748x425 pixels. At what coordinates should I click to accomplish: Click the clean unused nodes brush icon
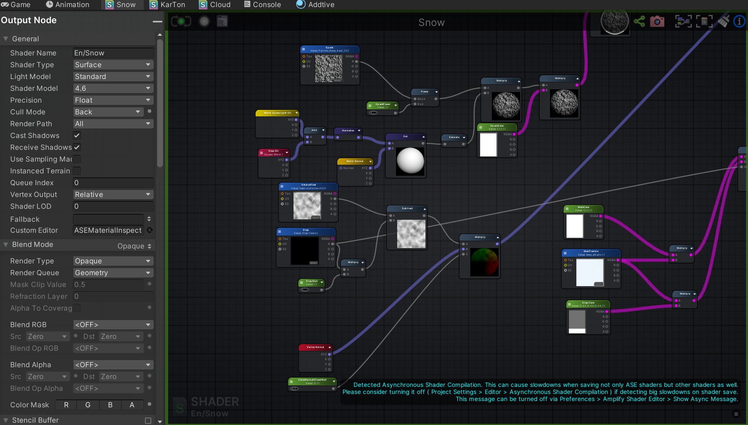point(723,21)
